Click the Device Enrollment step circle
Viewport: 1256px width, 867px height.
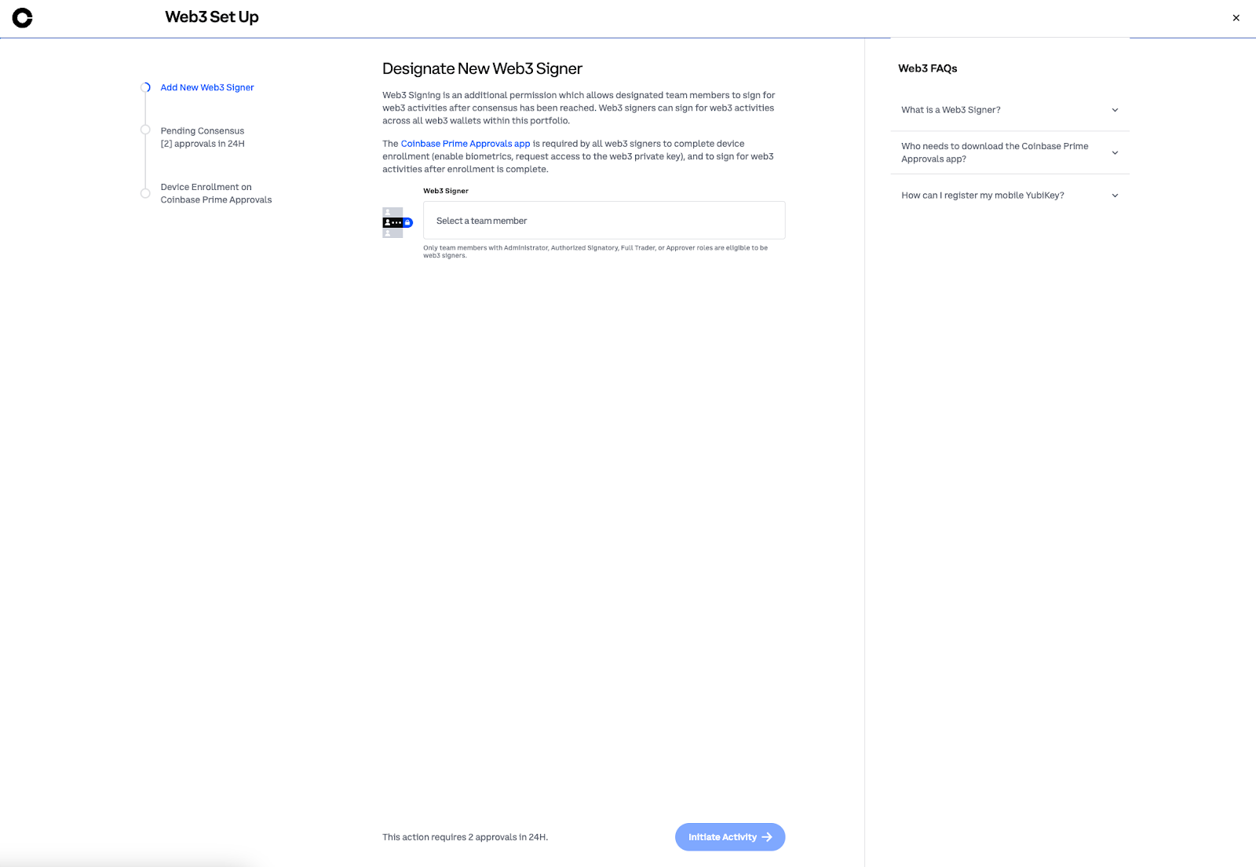[x=145, y=193]
